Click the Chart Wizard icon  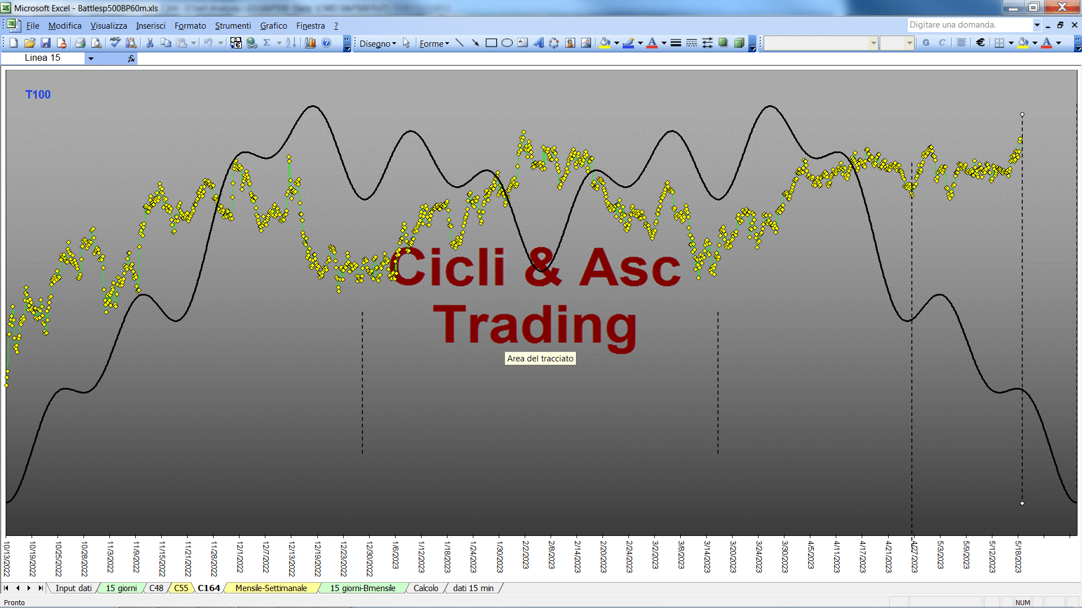click(x=311, y=43)
